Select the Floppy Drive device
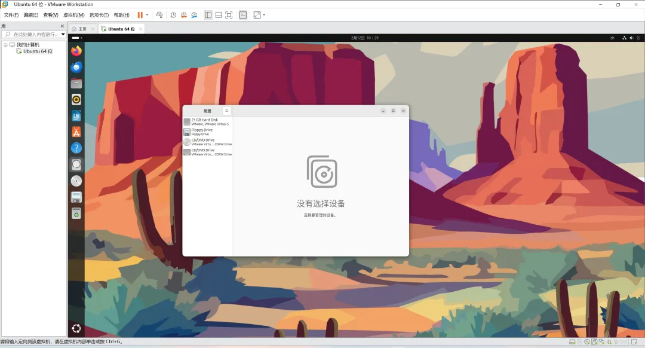 (208, 132)
